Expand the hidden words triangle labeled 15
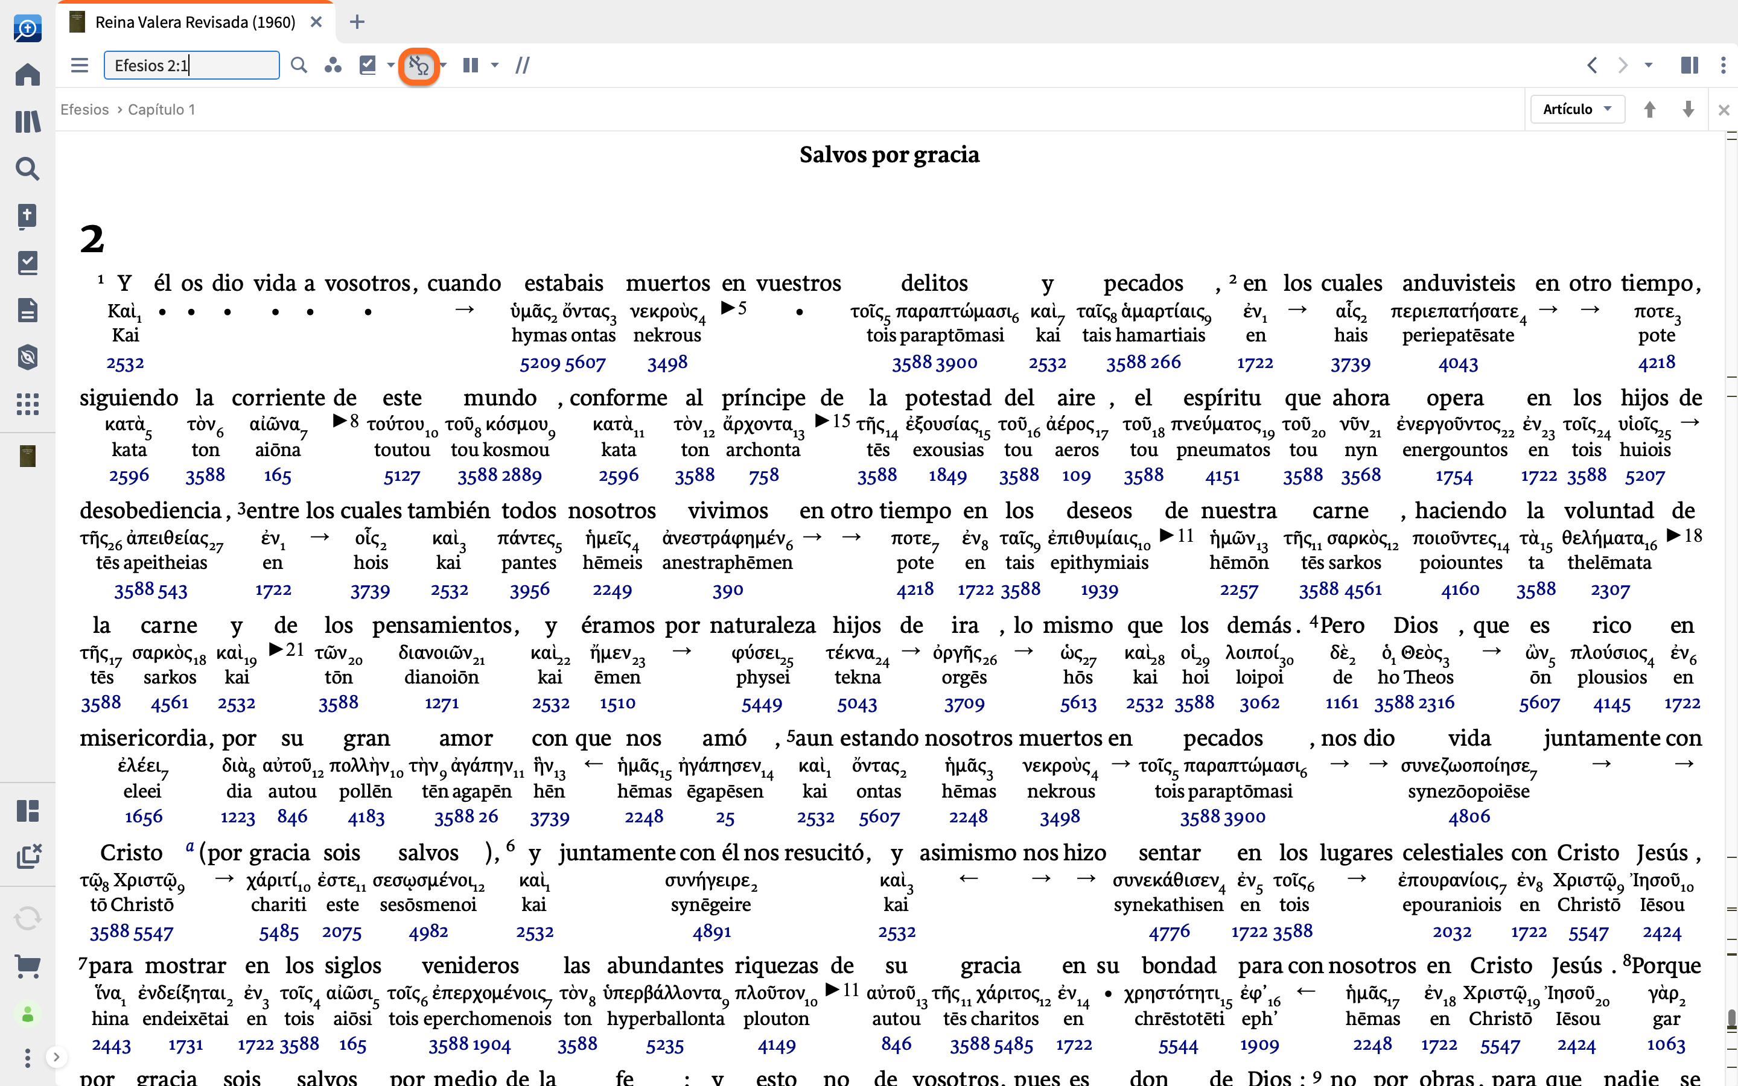The image size is (1738, 1086). tap(833, 421)
